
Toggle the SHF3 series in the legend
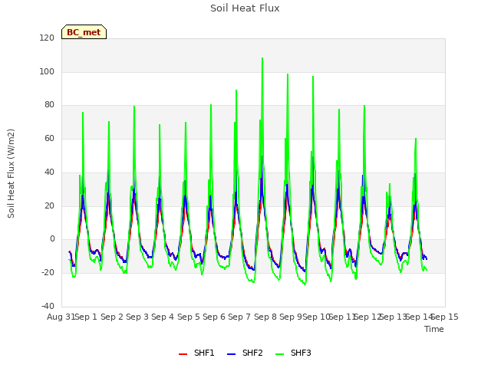293,353
